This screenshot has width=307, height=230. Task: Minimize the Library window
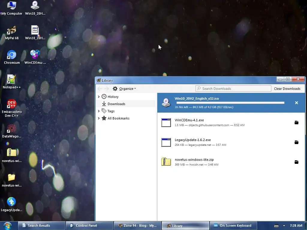(x=280, y=79)
